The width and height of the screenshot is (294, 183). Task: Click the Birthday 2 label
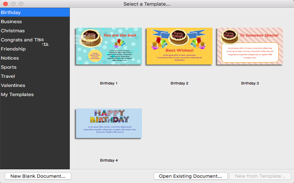179,83
